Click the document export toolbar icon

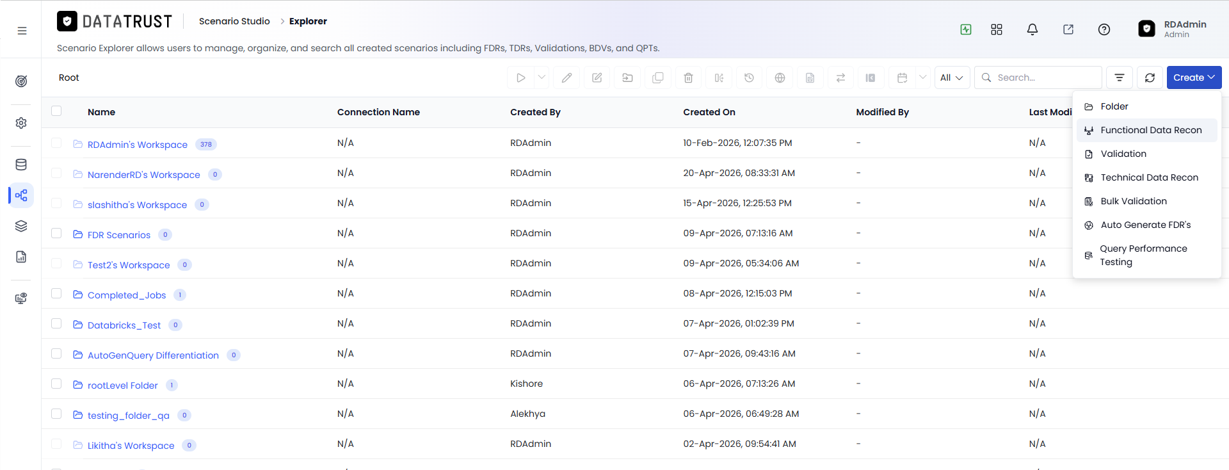810,77
